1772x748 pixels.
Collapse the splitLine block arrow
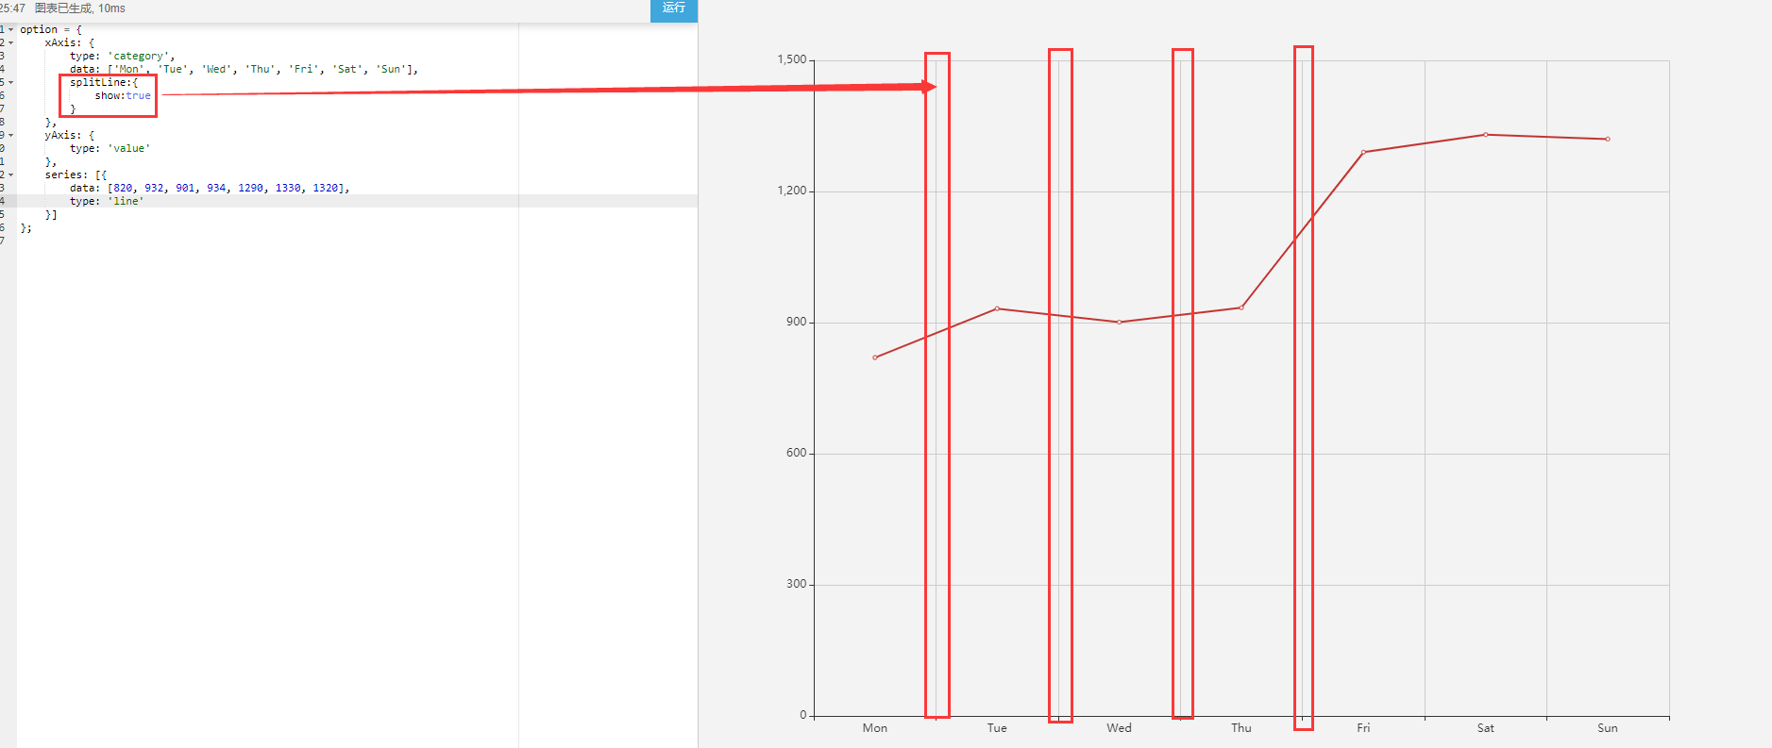click(x=11, y=83)
